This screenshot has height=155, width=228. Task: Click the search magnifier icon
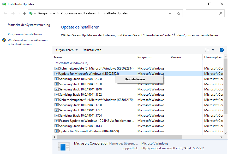coord(221,13)
